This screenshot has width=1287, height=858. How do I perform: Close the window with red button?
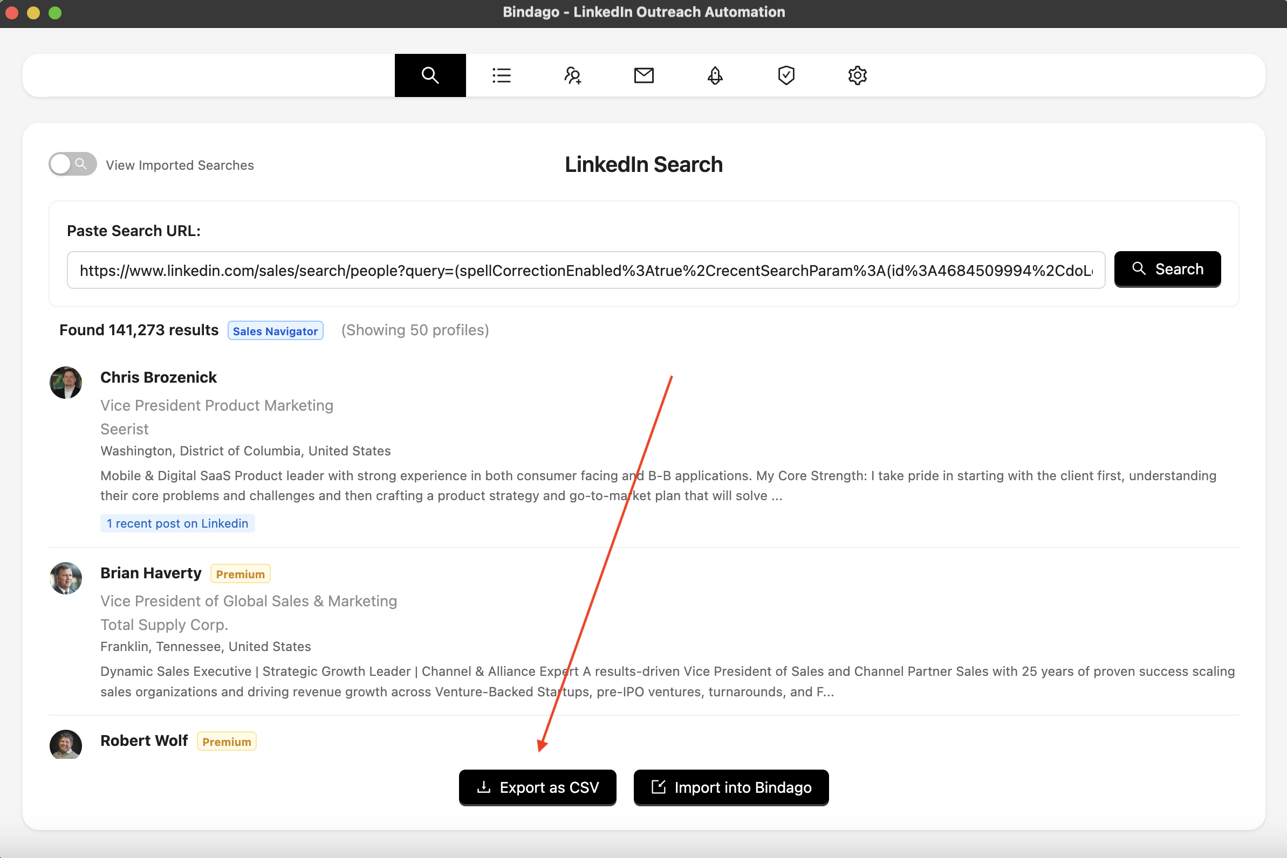[12, 12]
